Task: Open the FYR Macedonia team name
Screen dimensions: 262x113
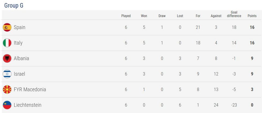Action: (30, 90)
